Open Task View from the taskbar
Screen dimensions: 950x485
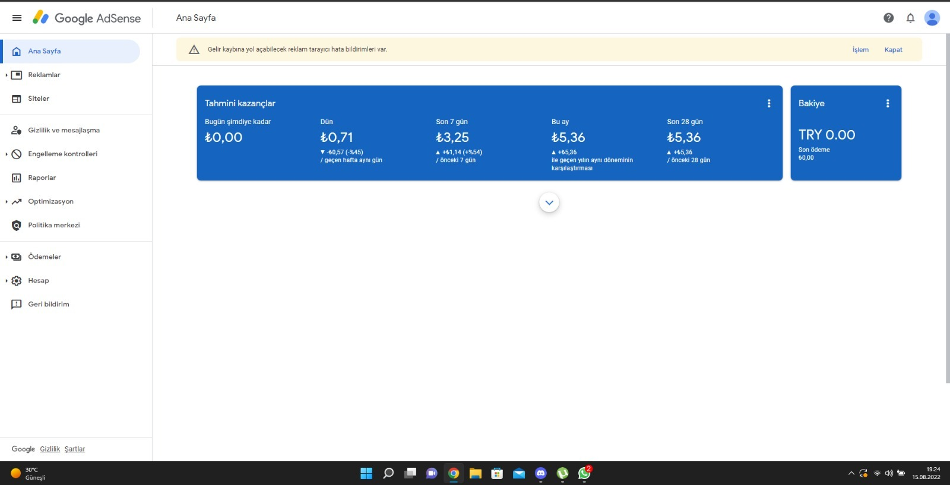[x=410, y=473]
